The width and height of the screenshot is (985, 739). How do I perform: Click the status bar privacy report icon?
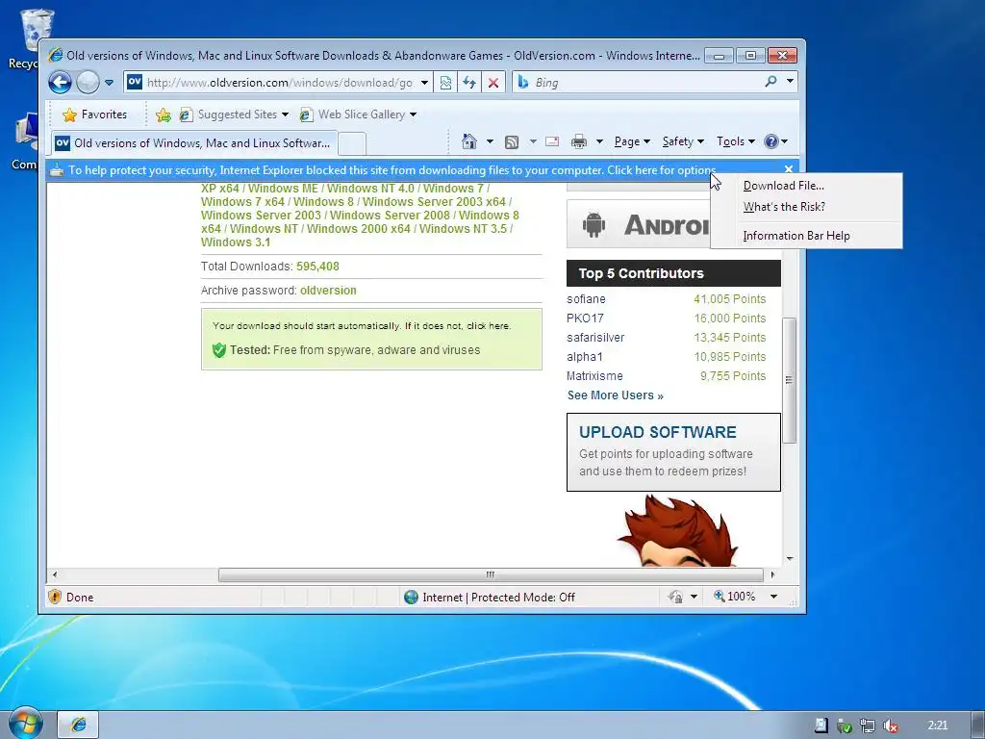675,597
